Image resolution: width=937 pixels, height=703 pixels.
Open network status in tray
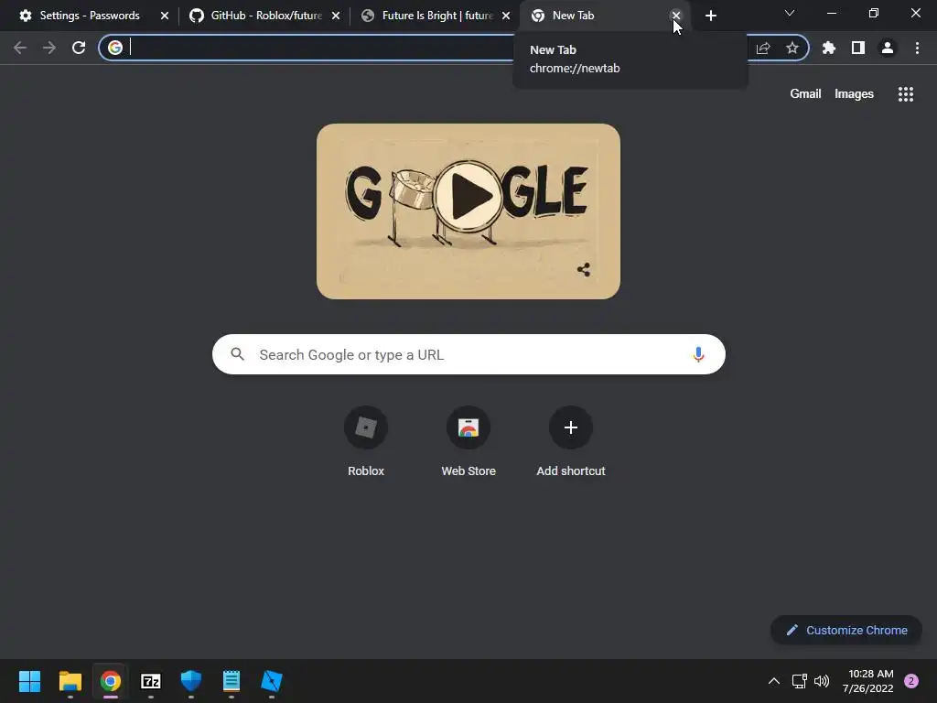tap(799, 681)
